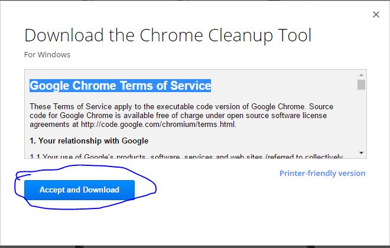390x248 pixels.
Task: Click the scrollbar track below the thumb
Action: coord(362,119)
